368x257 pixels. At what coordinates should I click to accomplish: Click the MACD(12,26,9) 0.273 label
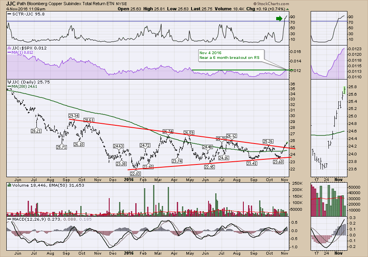coord(36,219)
